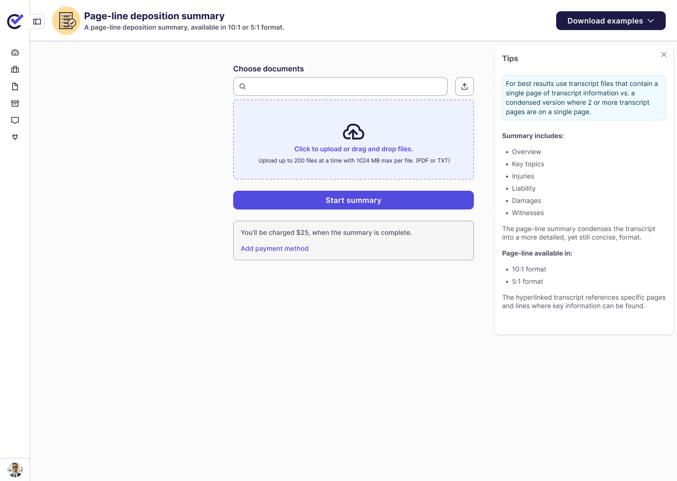677x481 pixels.
Task: Click the magnifier icon inside the search box
Action: click(243, 86)
